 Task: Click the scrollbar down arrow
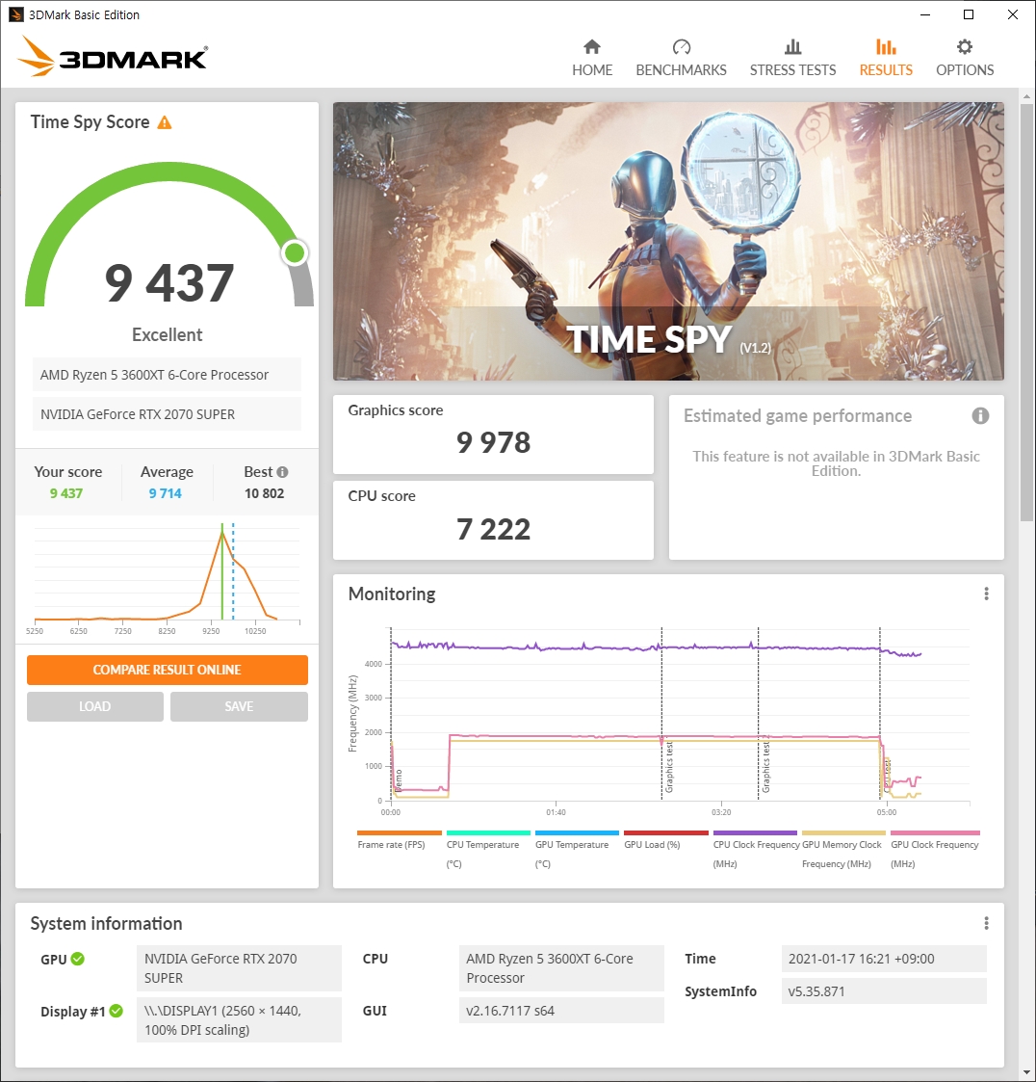click(1027, 1072)
